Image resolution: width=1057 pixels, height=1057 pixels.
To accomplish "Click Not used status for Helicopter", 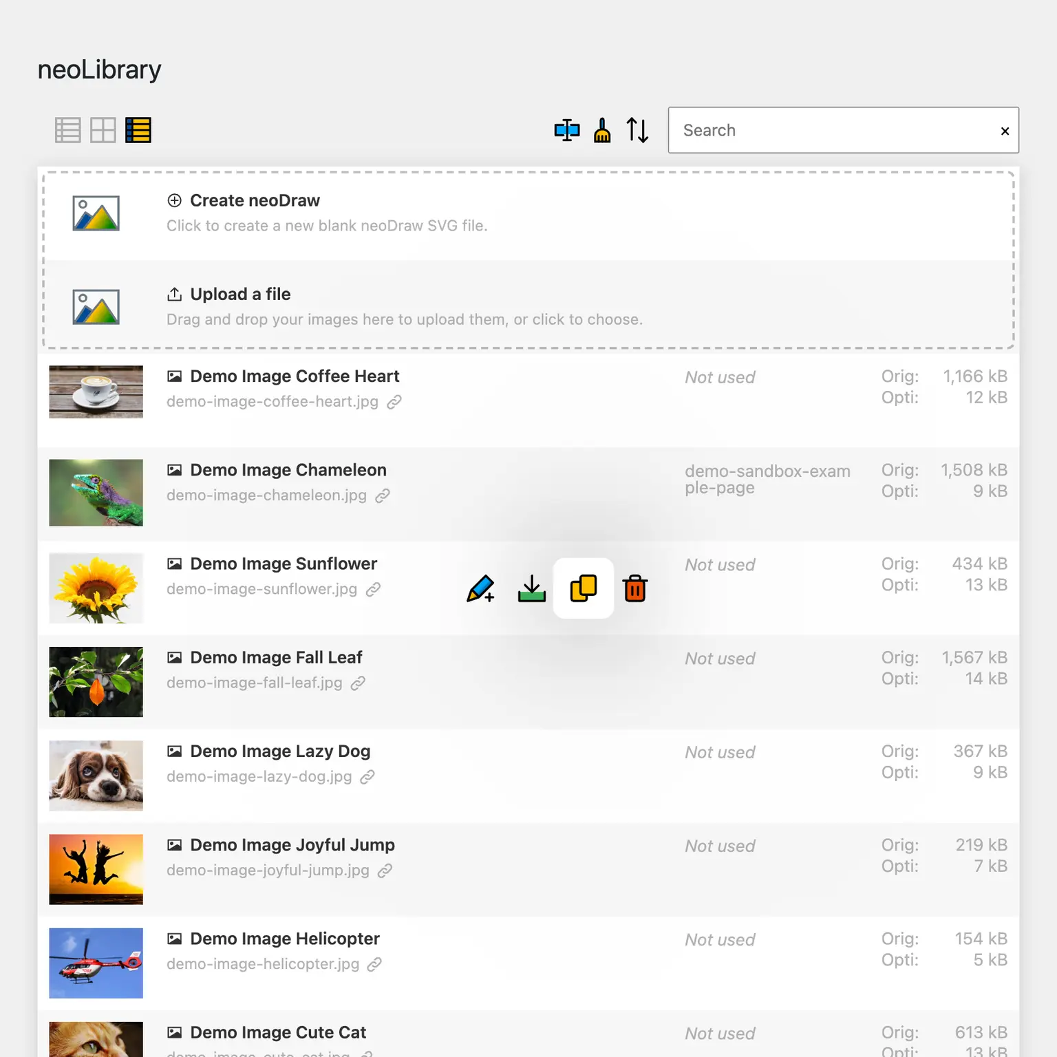I will [720, 939].
